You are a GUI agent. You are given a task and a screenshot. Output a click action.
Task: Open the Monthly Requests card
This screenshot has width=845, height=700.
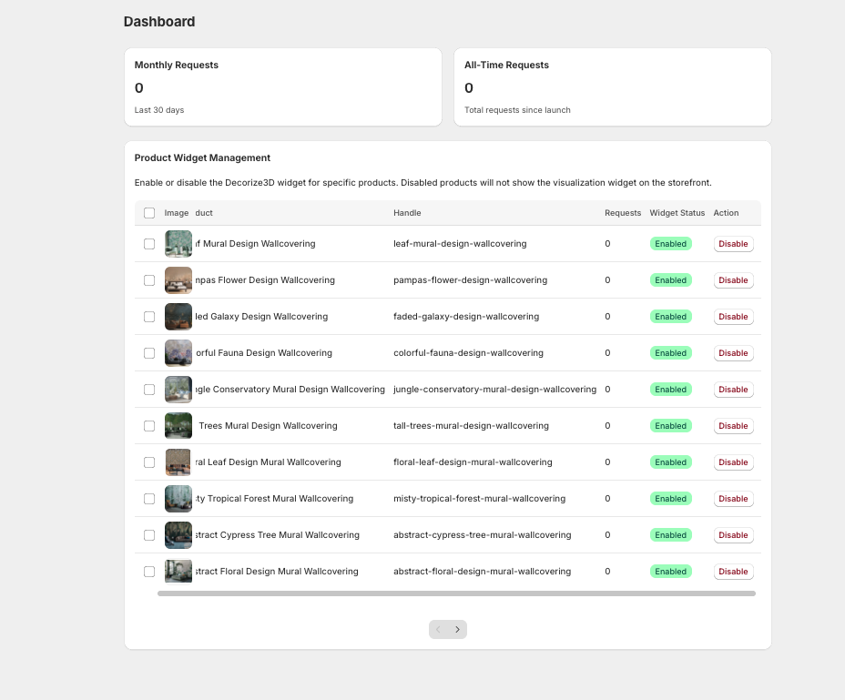pos(282,86)
